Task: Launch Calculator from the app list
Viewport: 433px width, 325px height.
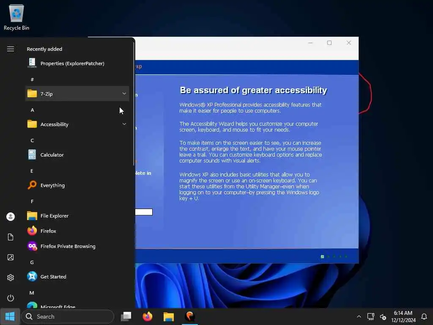Action: (x=77, y=155)
